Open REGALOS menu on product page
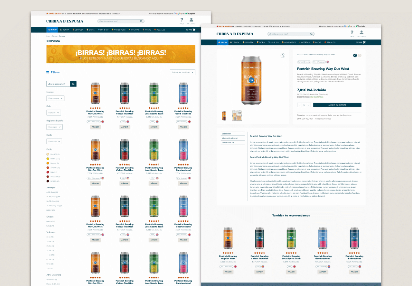This screenshot has width=412, height=286. (x=330, y=42)
